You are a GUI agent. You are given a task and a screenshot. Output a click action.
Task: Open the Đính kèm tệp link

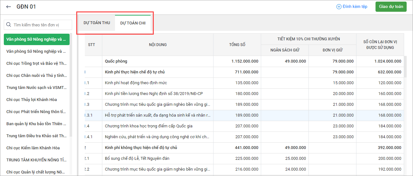point(355,7)
